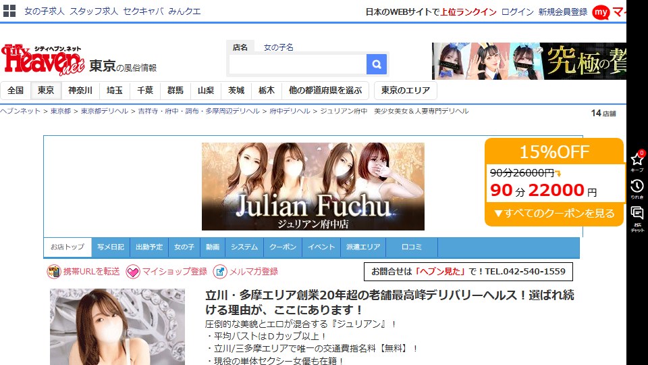The width and height of the screenshot is (648, 365).
Task: Open お店トップ shop tab
Action: point(67,247)
